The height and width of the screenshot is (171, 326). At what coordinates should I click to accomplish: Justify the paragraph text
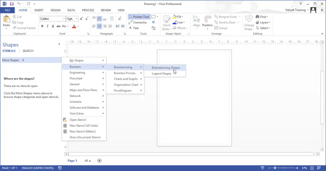(x=110, y=26)
